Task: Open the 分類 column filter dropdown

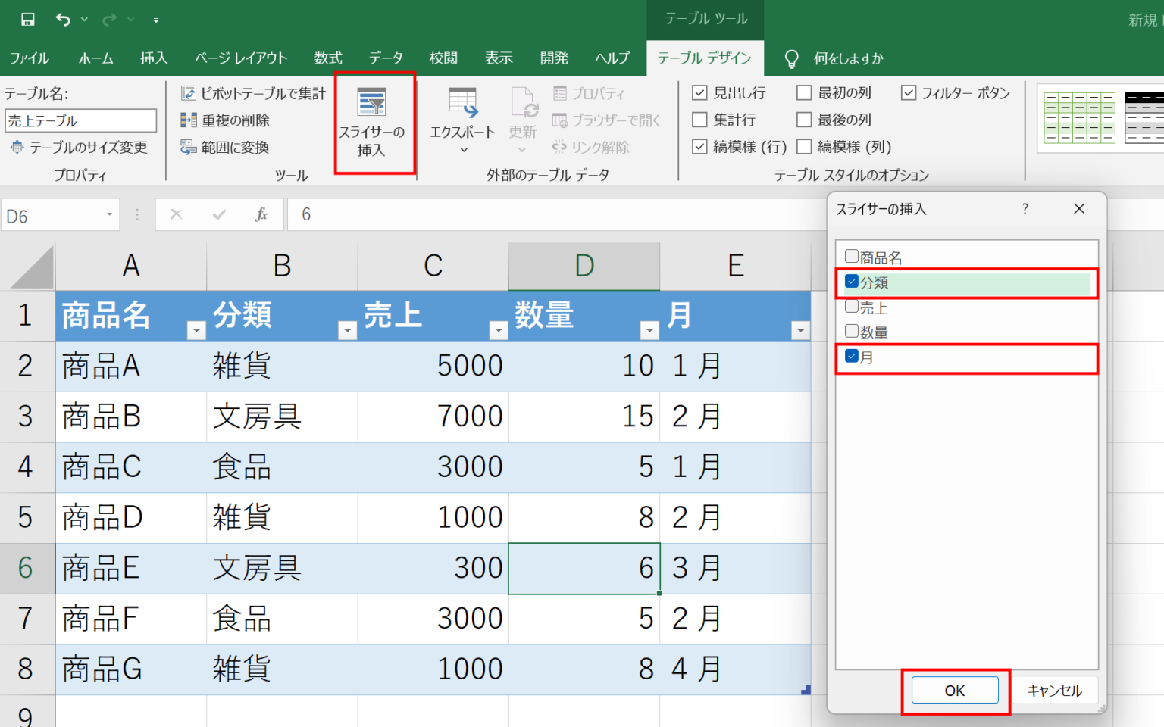Action: (347, 329)
